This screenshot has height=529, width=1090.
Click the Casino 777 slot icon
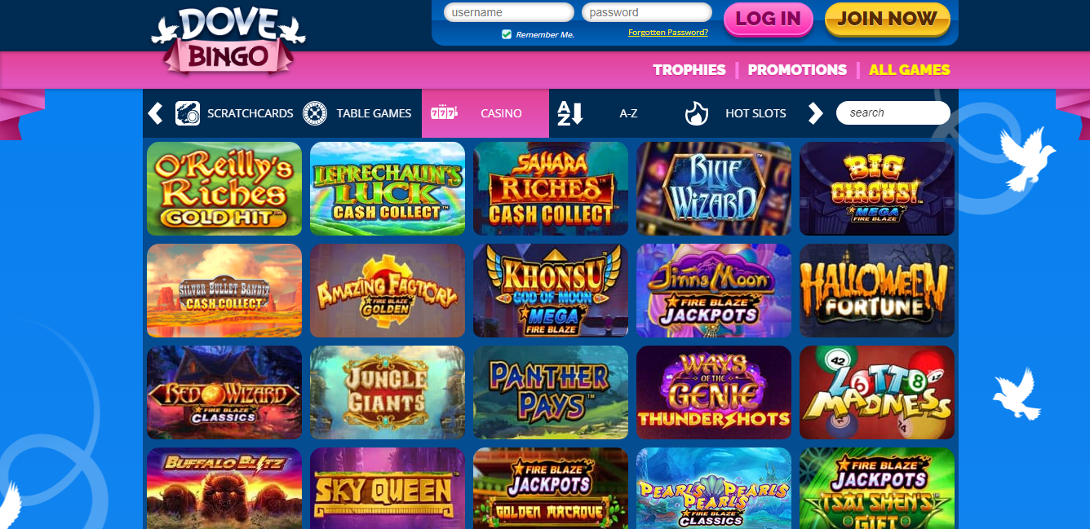coord(444,113)
